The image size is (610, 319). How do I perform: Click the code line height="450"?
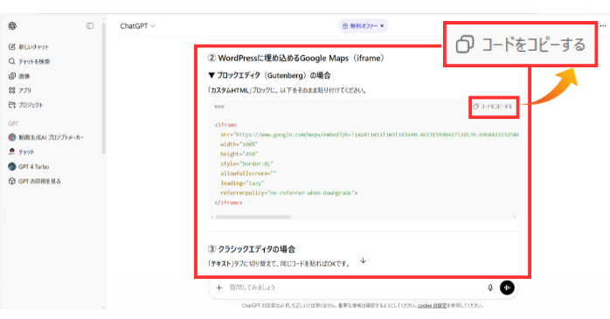(239, 154)
